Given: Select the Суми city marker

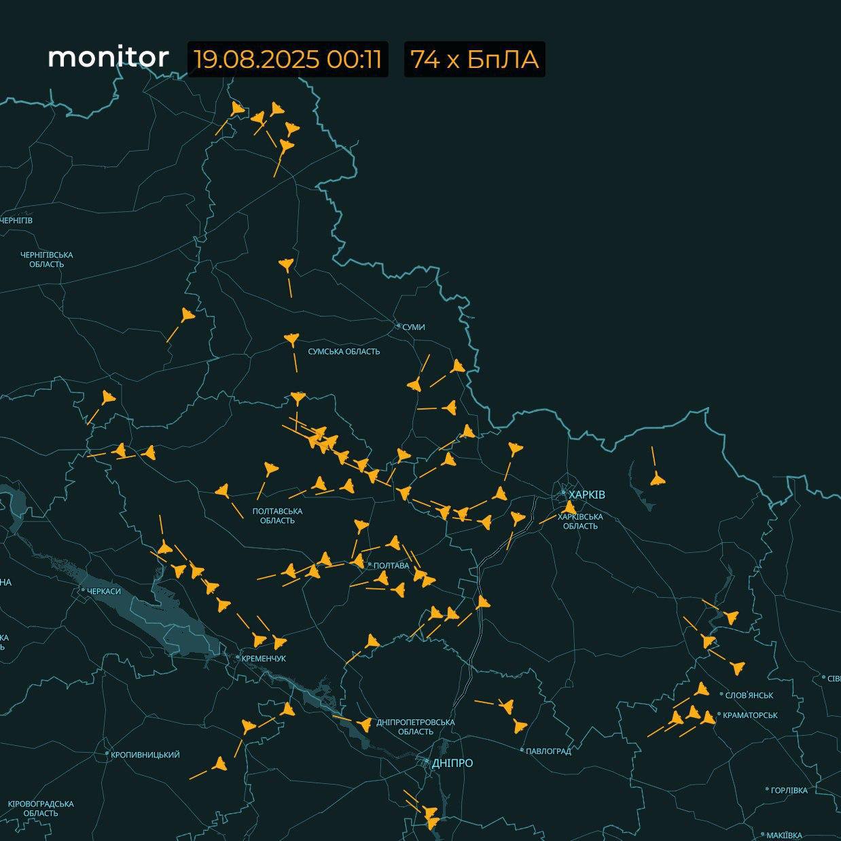Looking at the screenshot, I should click(x=399, y=326).
